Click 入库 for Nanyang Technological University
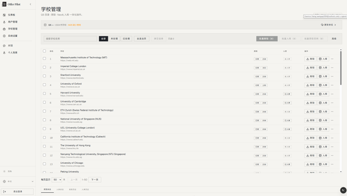347x196 pixels. tap(323, 156)
